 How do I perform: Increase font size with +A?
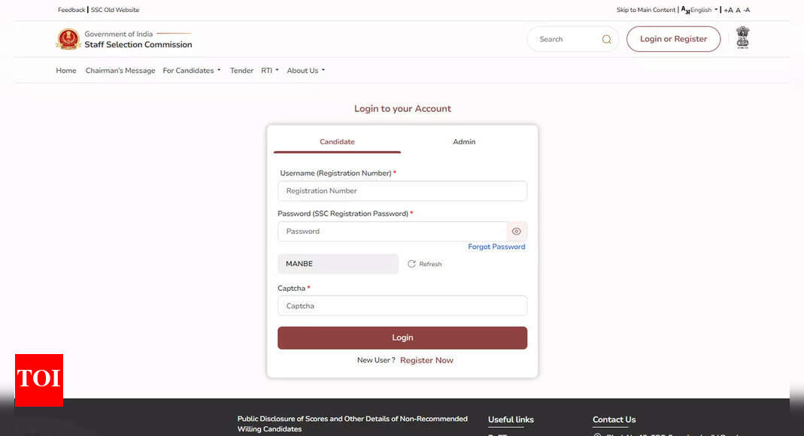pyautogui.click(x=728, y=11)
